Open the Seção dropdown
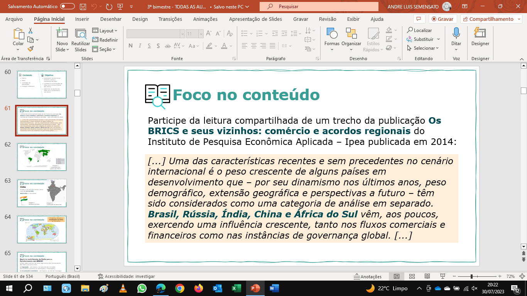The width and height of the screenshot is (527, 296). [x=104, y=49]
